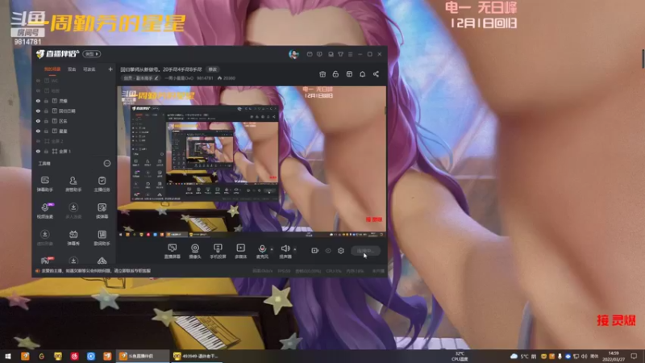Click the 修改 button after the stream title

point(212,69)
